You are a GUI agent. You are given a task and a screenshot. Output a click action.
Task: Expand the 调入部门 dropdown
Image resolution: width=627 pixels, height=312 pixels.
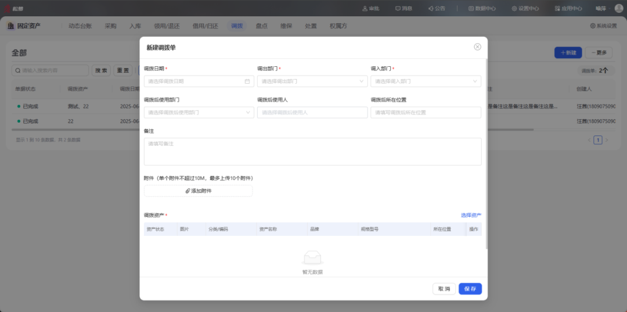(x=426, y=81)
